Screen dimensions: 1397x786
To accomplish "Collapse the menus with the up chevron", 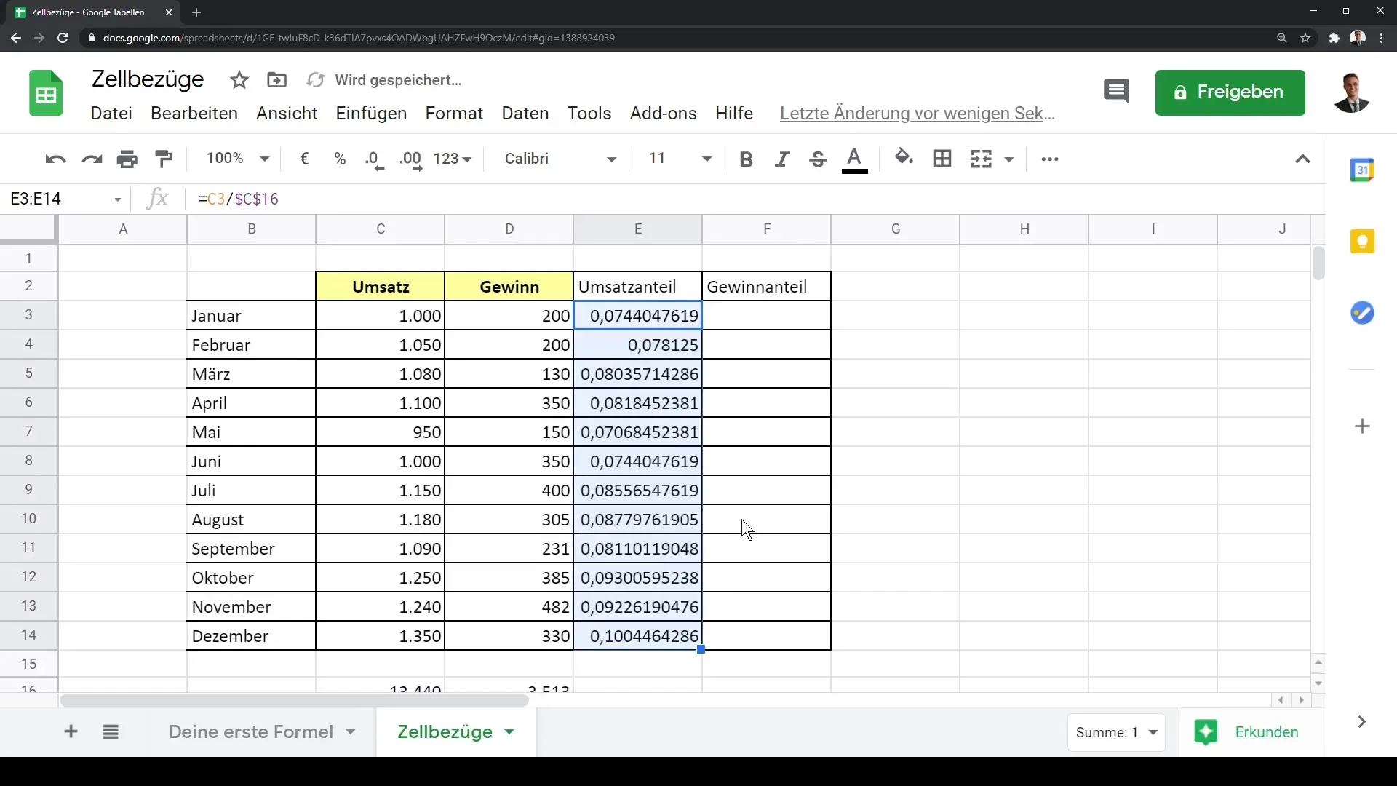I will pos(1302,159).
